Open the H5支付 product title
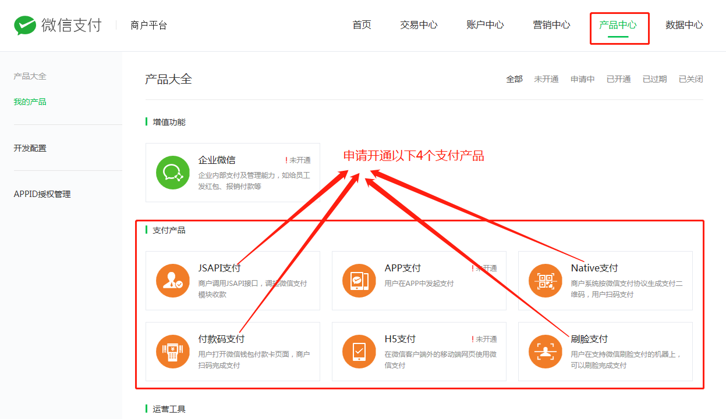 (x=400, y=339)
